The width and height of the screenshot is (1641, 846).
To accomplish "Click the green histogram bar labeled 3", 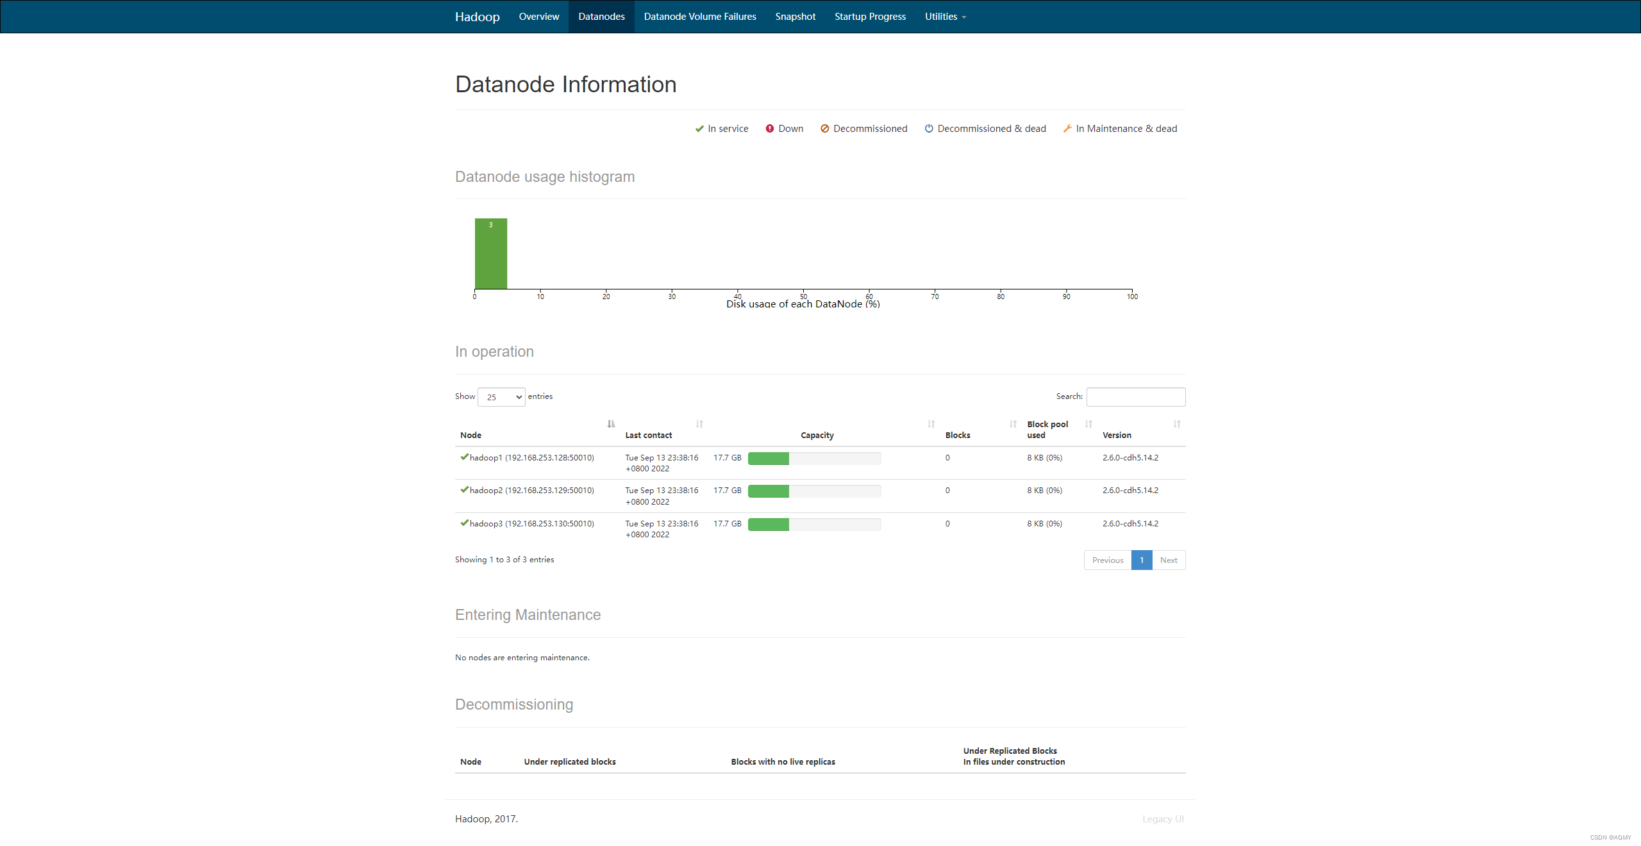I will click(x=491, y=254).
